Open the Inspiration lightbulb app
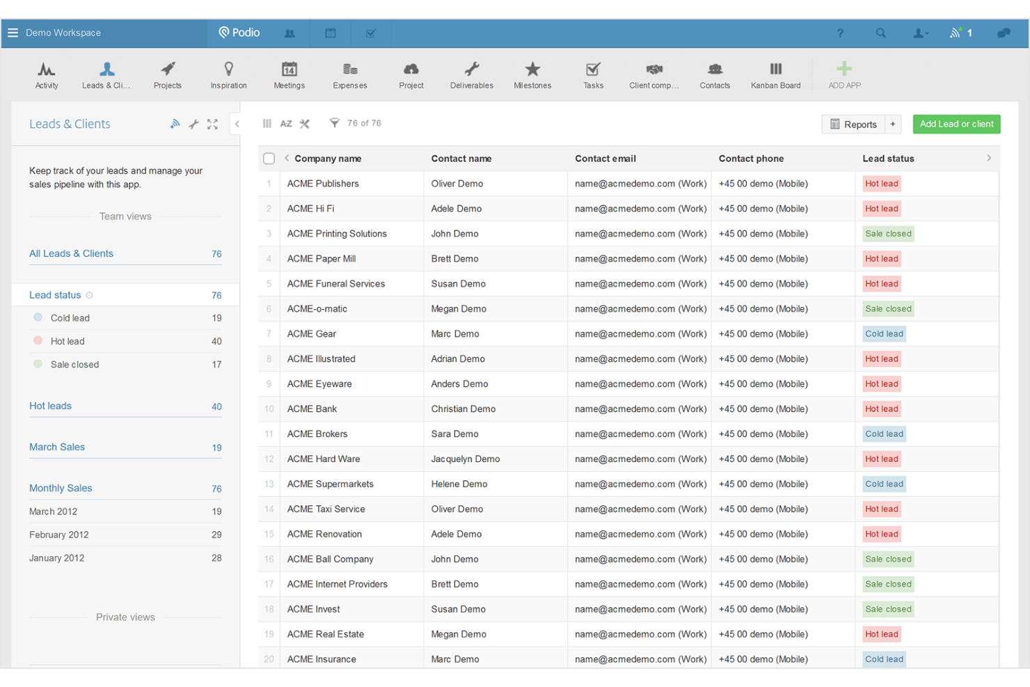This screenshot has width=1030, height=687. pos(228,74)
